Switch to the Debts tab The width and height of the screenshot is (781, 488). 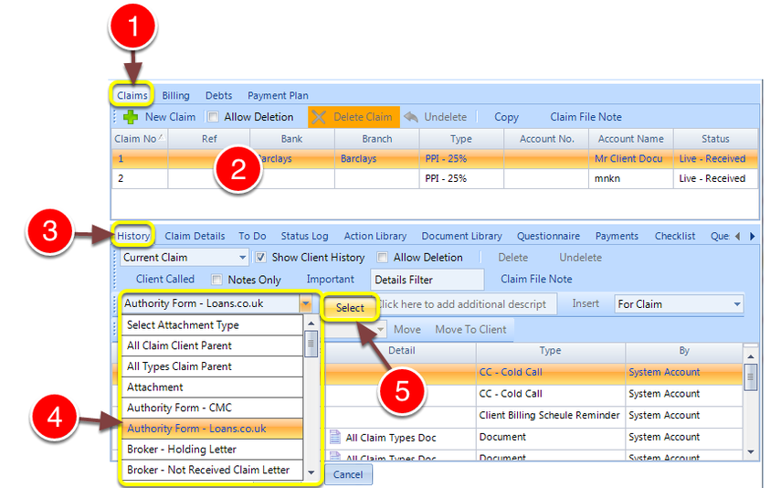(218, 95)
